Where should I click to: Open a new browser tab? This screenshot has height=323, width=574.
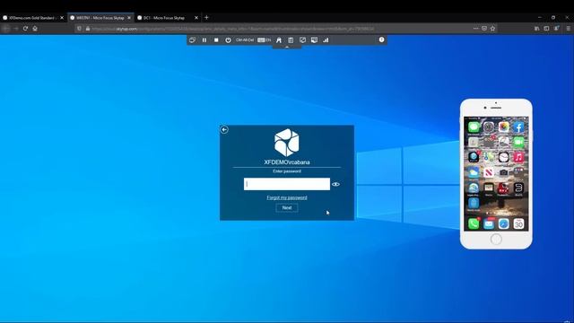(206, 17)
